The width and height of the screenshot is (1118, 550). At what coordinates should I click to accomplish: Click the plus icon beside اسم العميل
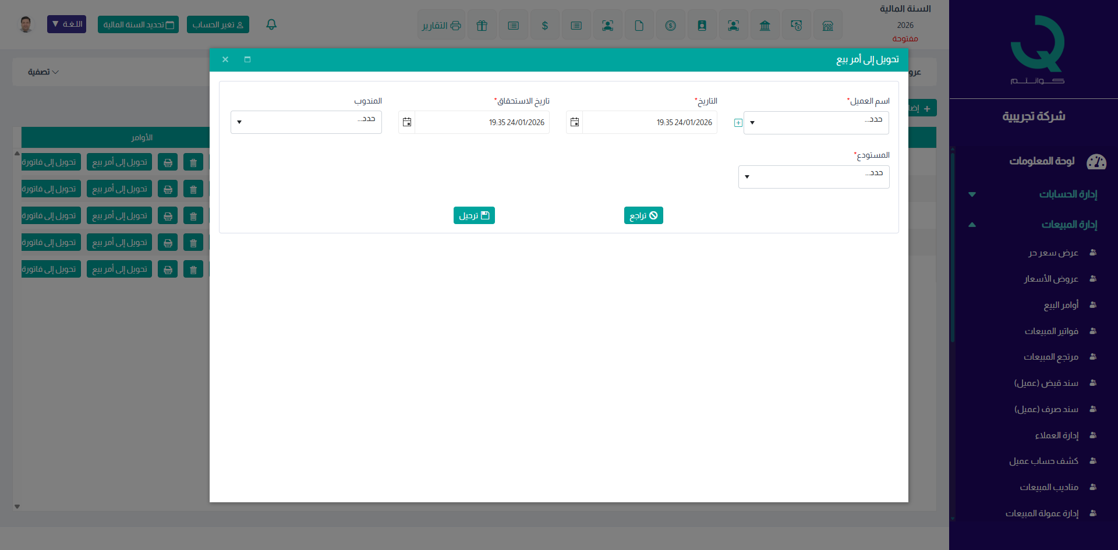[738, 123]
